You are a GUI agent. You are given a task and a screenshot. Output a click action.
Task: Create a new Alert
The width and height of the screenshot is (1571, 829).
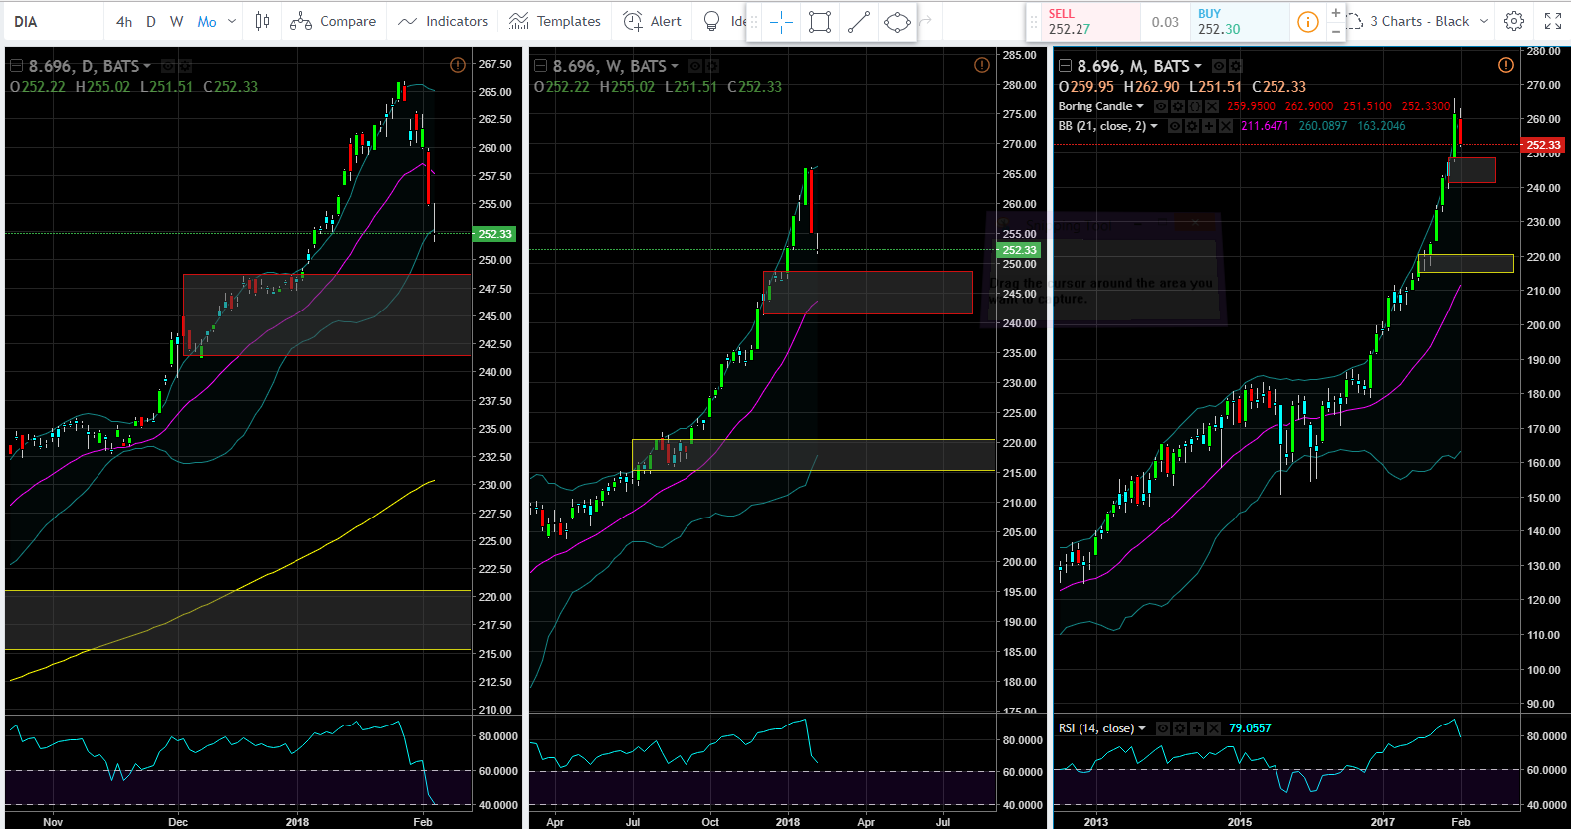pos(652,21)
